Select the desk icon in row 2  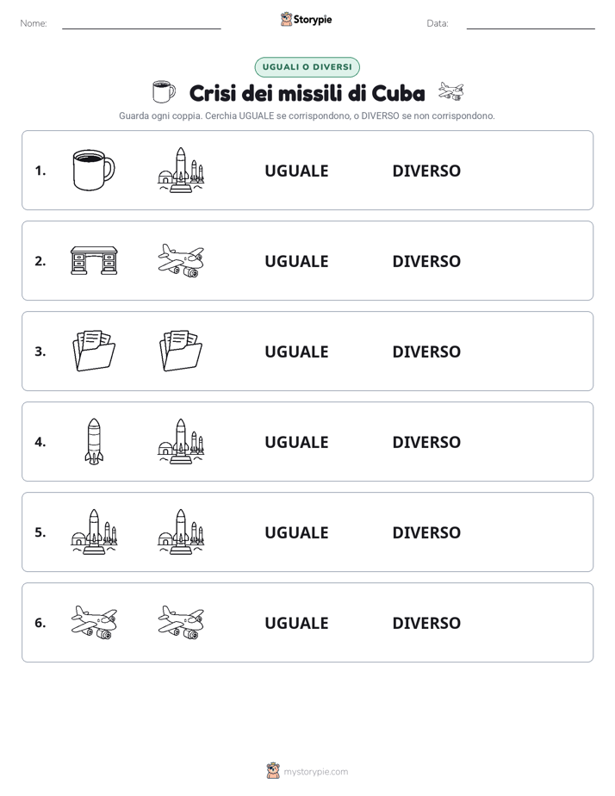coord(94,260)
